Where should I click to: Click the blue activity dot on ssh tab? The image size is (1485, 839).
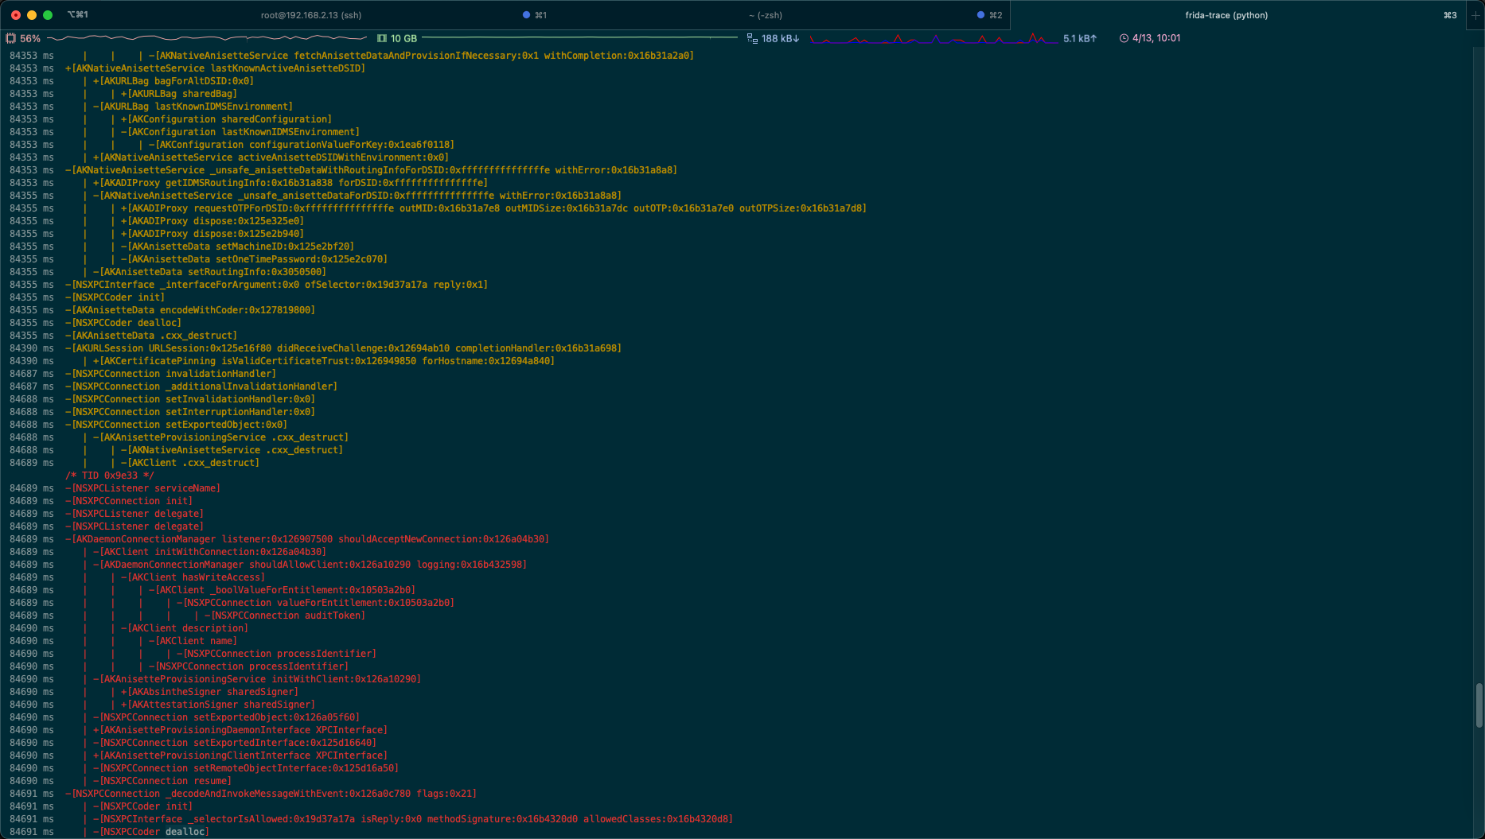526,15
